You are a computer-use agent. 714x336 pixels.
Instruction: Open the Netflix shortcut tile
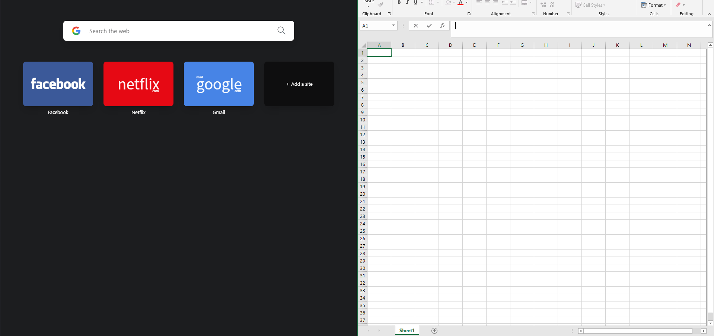(138, 84)
